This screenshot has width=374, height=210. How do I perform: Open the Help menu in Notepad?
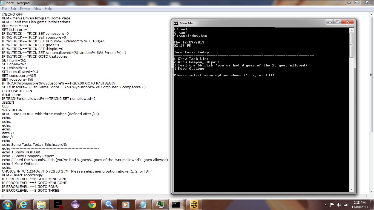48,9
